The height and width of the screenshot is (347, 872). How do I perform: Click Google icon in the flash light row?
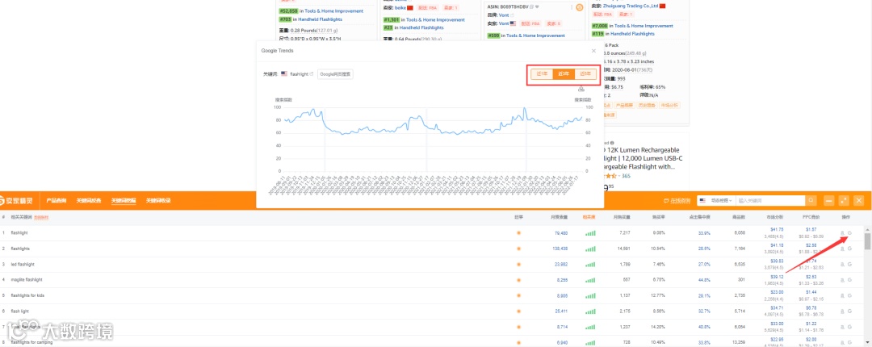pyautogui.click(x=849, y=311)
